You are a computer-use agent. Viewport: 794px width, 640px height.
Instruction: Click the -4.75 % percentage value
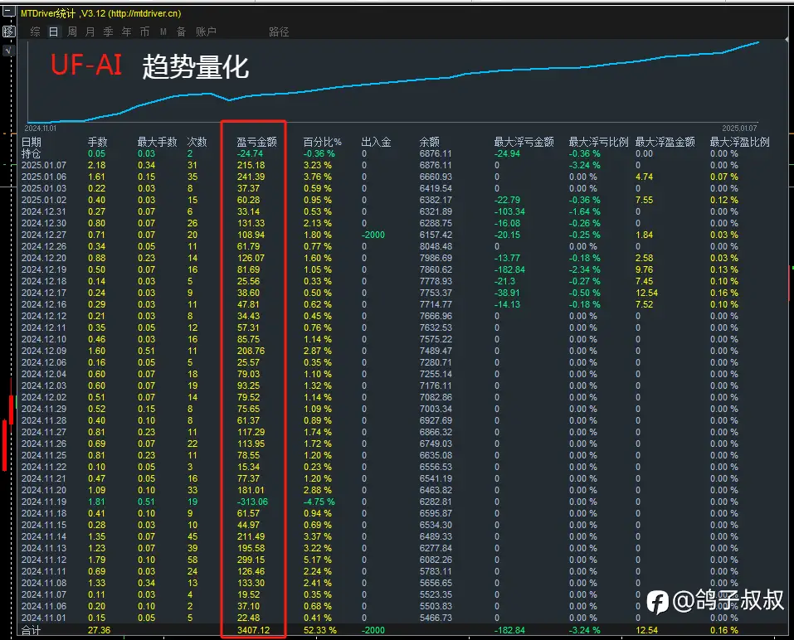coord(319,502)
